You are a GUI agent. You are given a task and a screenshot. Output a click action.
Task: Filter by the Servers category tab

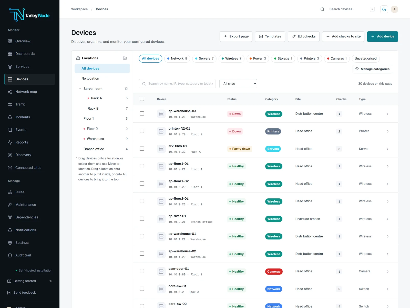pyautogui.click(x=204, y=59)
